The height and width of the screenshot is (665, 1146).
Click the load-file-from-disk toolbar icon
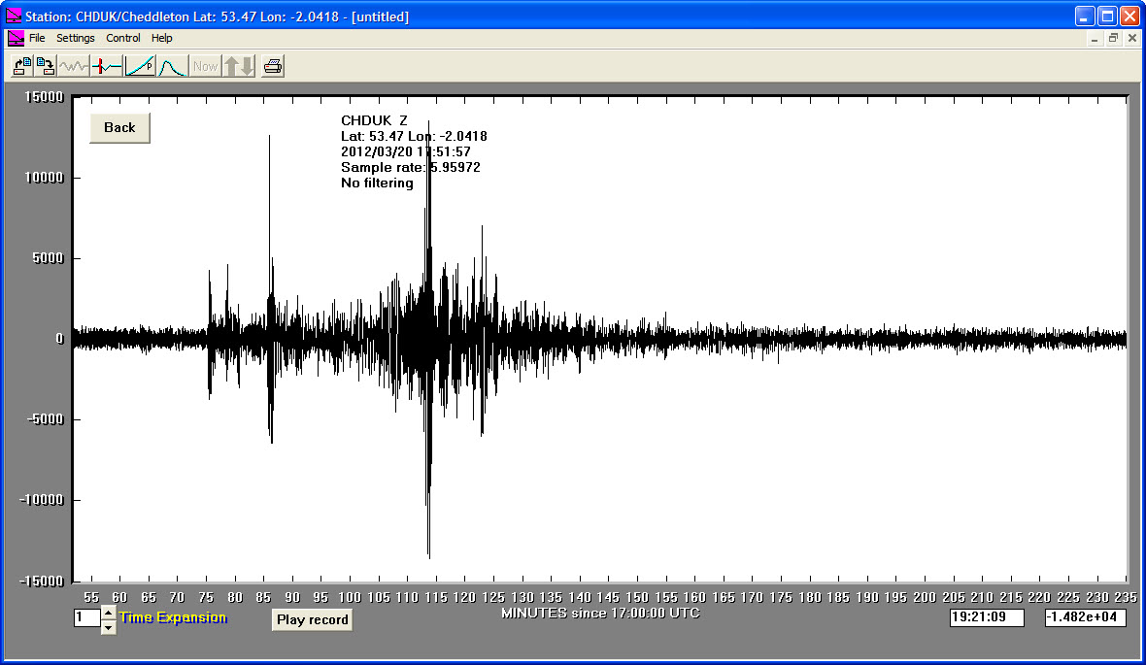[22, 66]
